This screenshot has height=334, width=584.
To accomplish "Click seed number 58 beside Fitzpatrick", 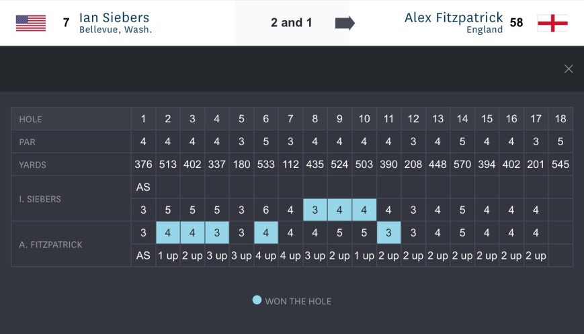I will click(x=516, y=23).
